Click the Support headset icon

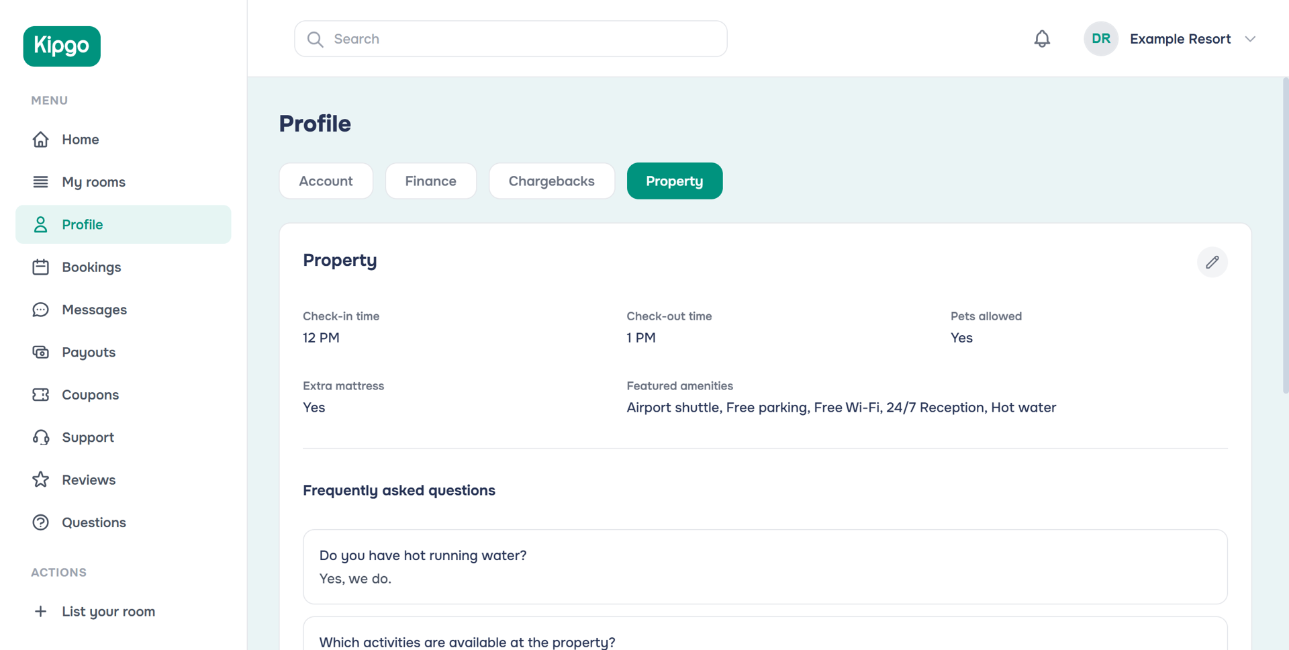(41, 438)
